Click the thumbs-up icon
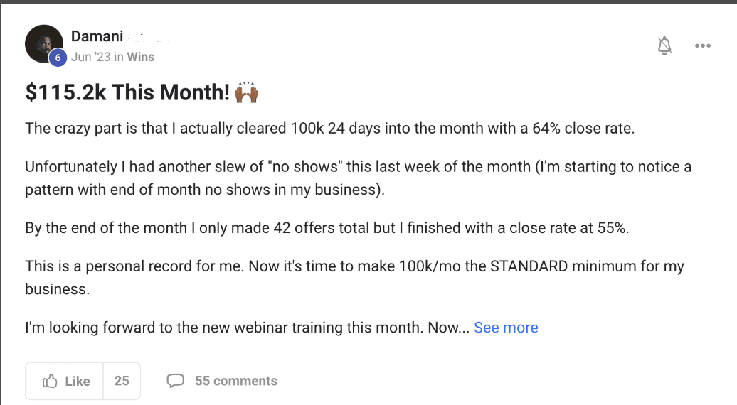The image size is (737, 405). [x=50, y=381]
